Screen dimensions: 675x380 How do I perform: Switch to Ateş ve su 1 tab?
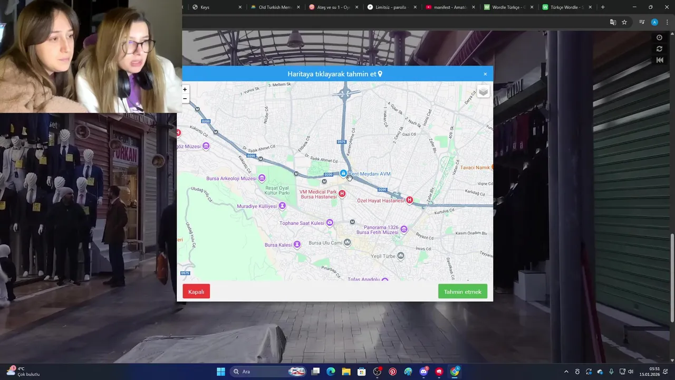pos(333,7)
